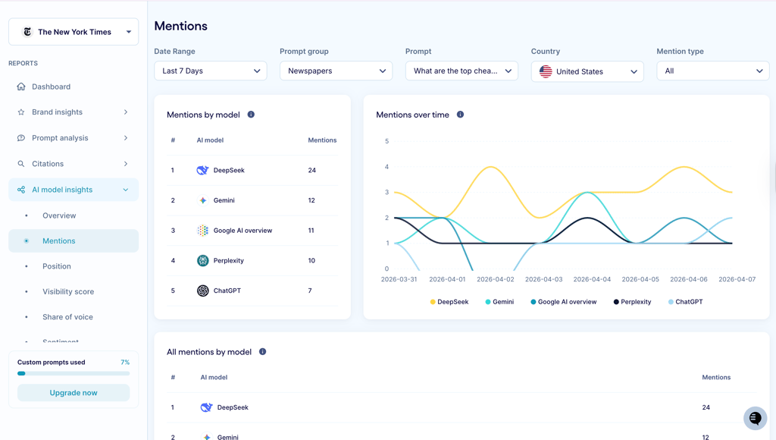Click DeepSeek logo in Mentions by model
Screen dimensions: 776x440
coord(202,171)
